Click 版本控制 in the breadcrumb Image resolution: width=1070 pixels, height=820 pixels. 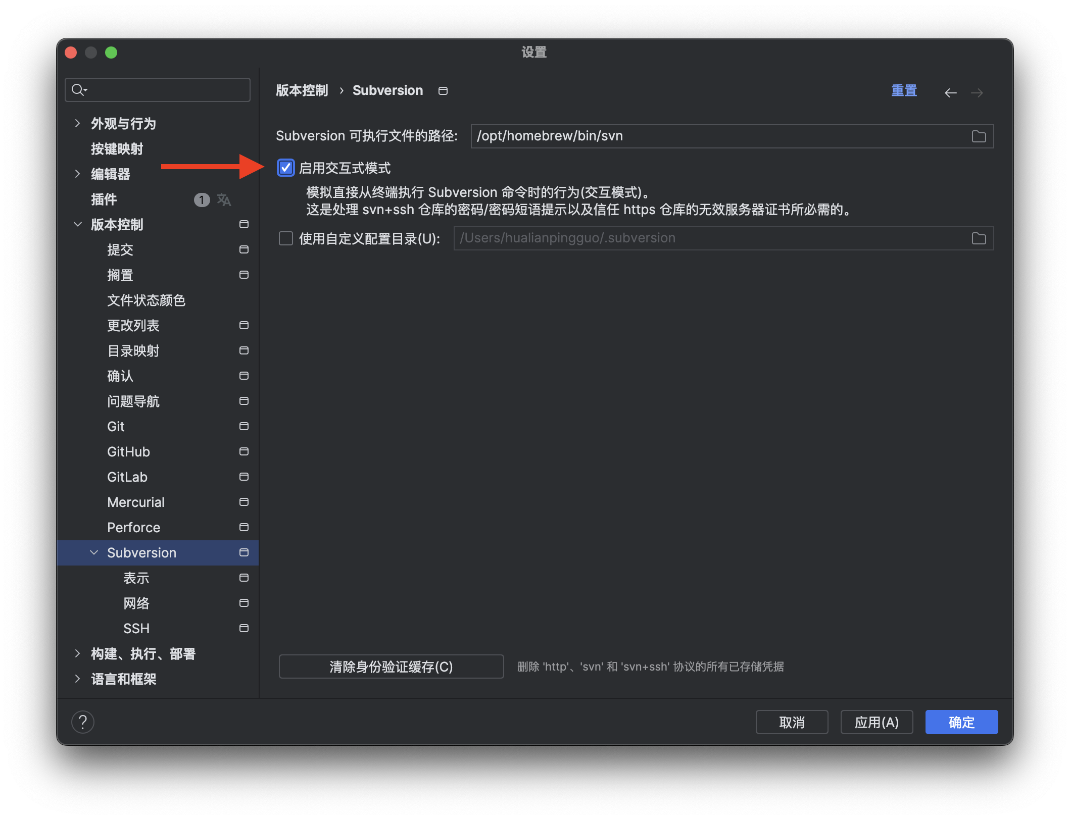pyautogui.click(x=302, y=90)
